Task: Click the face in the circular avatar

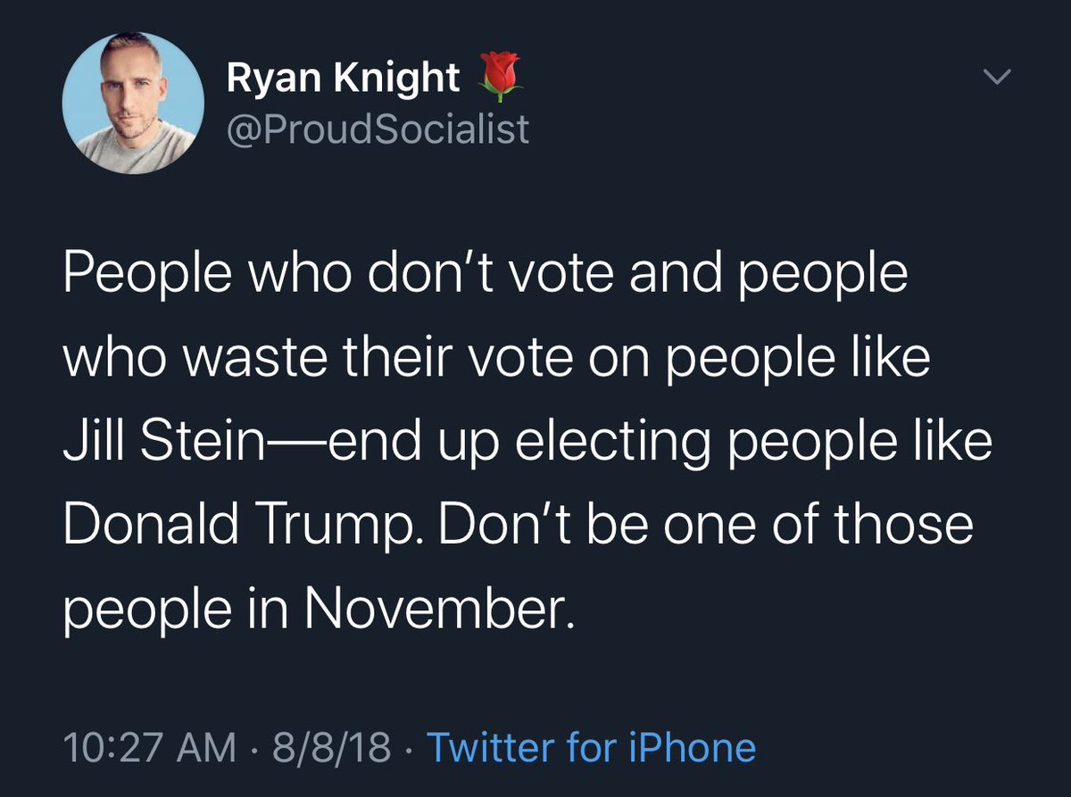Action: click(x=131, y=100)
